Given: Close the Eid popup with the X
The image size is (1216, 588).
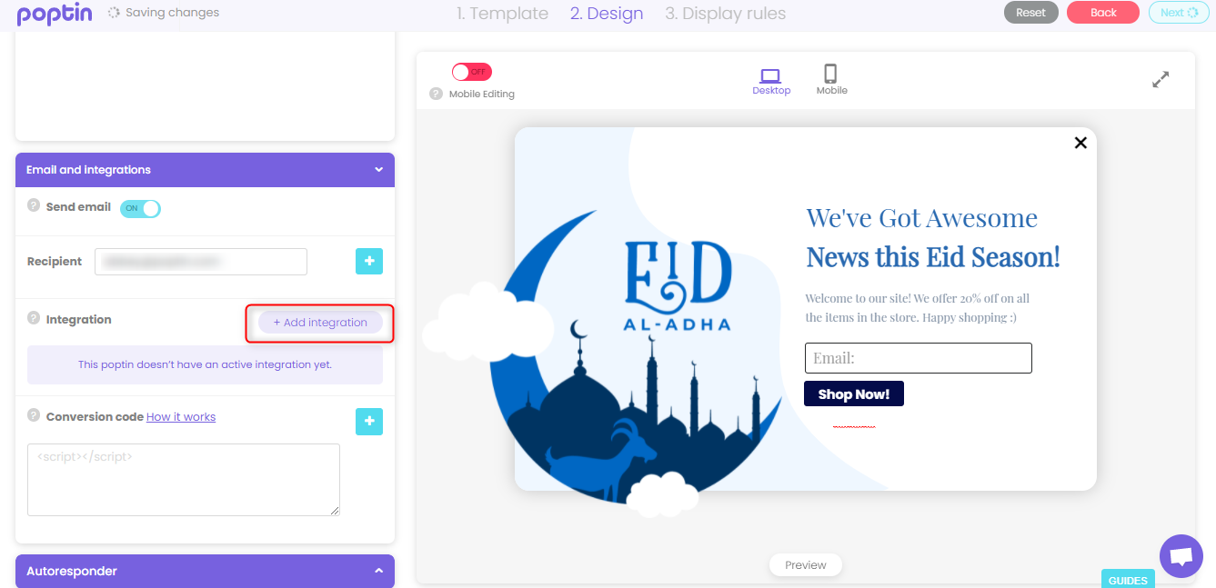Looking at the screenshot, I should 1080,143.
